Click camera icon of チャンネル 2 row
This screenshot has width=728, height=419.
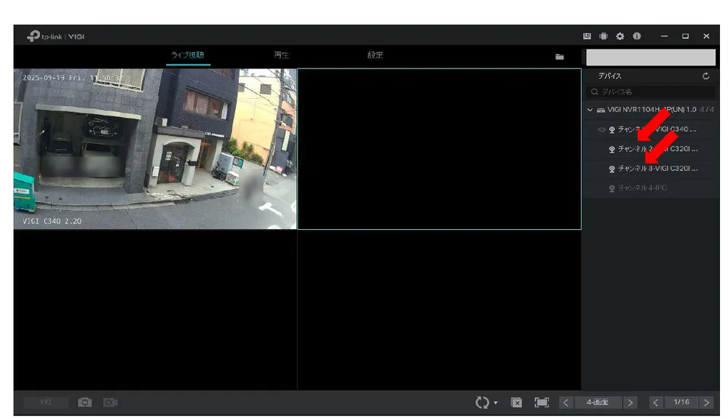(612, 149)
